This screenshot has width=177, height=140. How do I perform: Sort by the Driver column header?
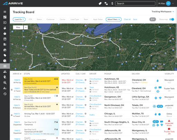click(93, 74)
